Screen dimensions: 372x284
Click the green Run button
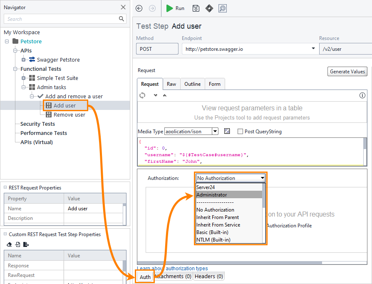(175, 8)
